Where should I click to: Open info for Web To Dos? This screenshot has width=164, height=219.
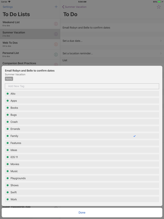(x=56, y=44)
